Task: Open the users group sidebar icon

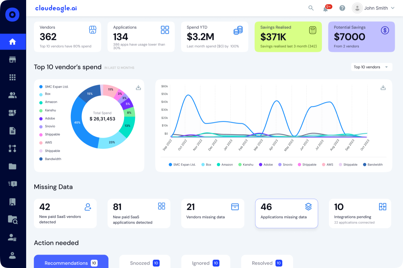Action: (13, 95)
